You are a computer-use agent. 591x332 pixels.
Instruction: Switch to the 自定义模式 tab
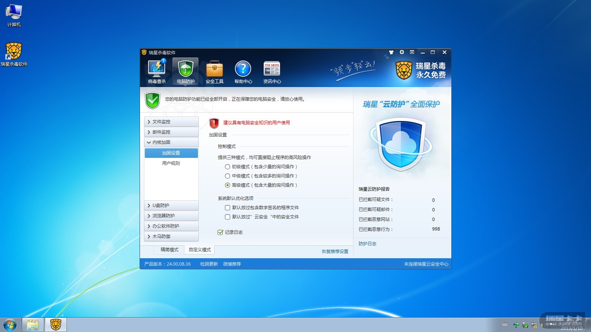click(x=200, y=250)
